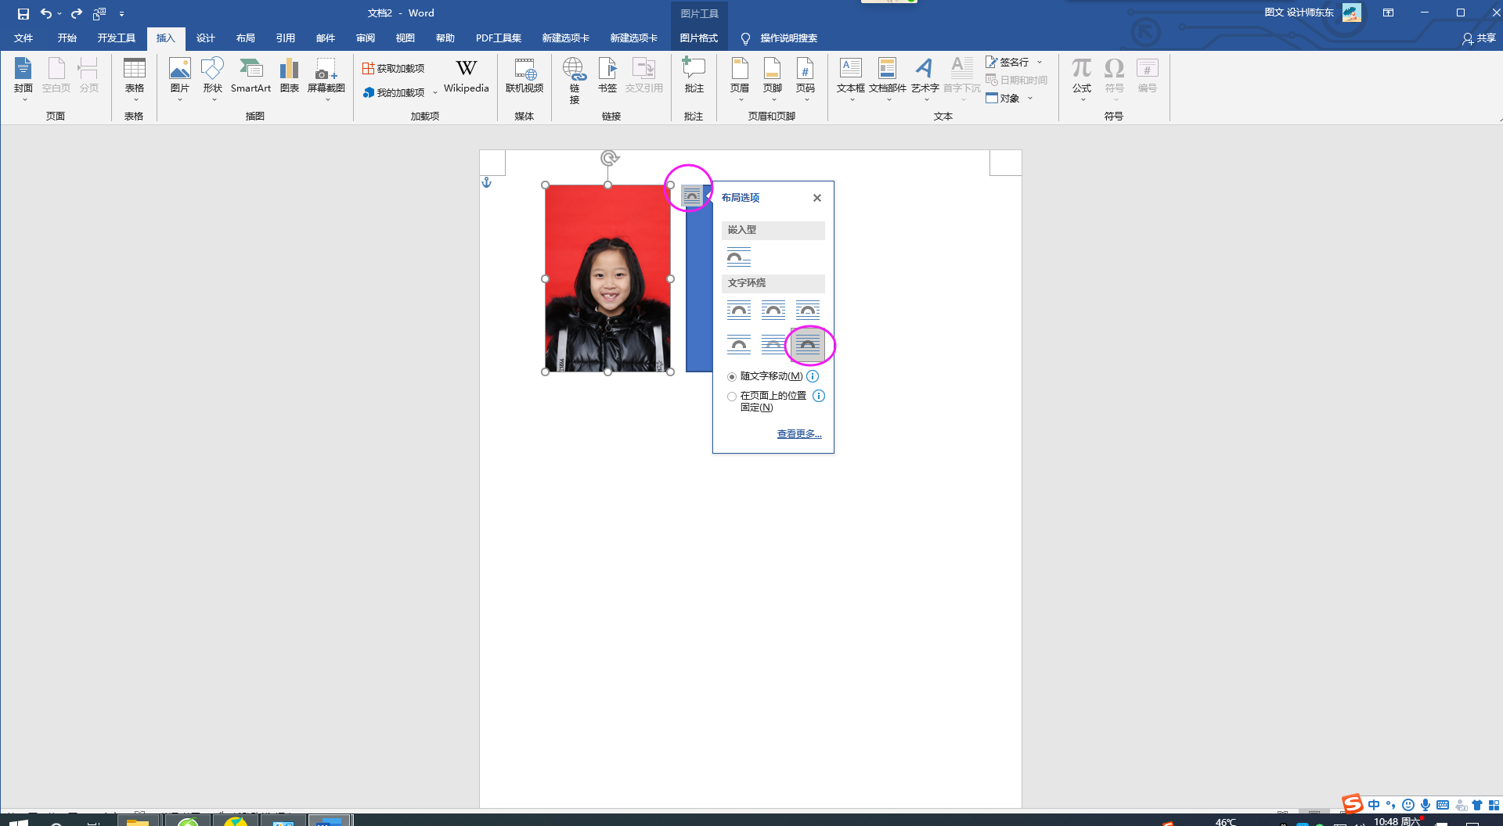The height and width of the screenshot is (826, 1503).
Task: Insert a picture using the 图片 icon
Action: click(179, 75)
